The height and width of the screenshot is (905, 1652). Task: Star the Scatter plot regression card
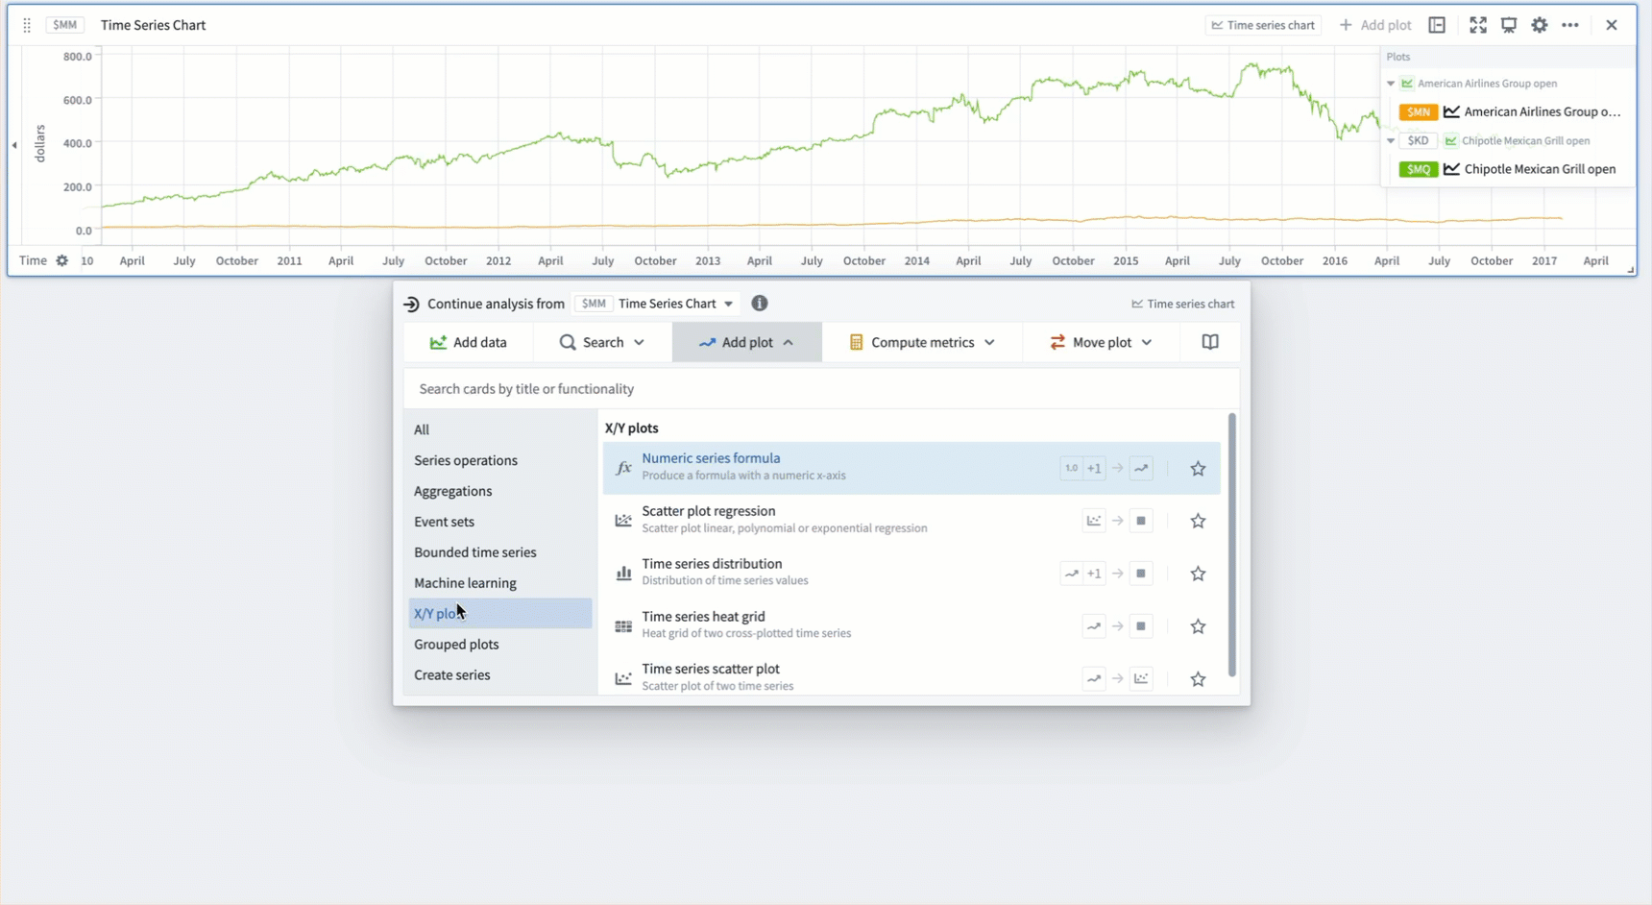[x=1198, y=521]
